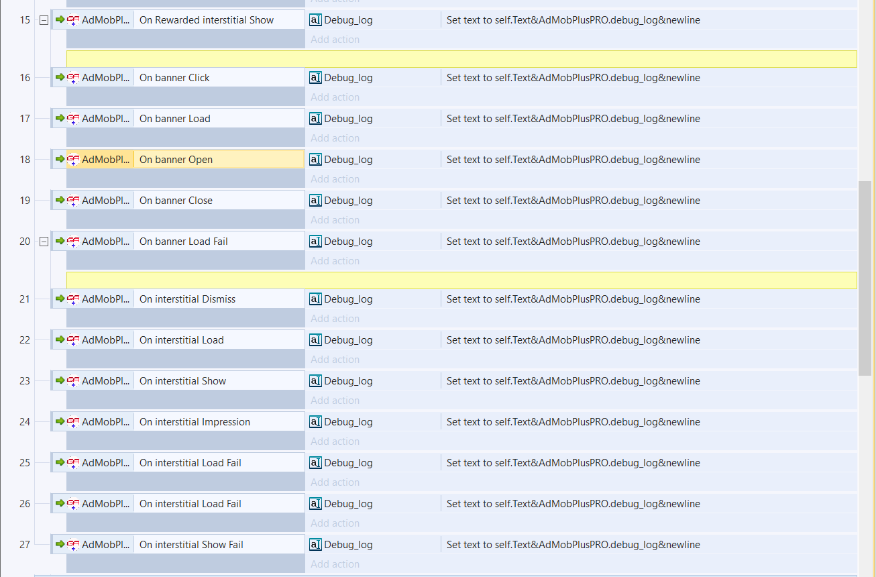Click AdMobPlus icon in On interstitial Show Fail event
This screenshot has width=876, height=577.
click(x=73, y=545)
